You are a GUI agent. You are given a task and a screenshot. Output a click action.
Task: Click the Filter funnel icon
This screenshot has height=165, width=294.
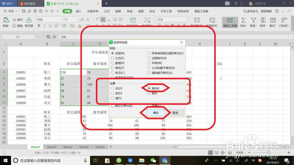pyautogui.click(x=253, y=20)
